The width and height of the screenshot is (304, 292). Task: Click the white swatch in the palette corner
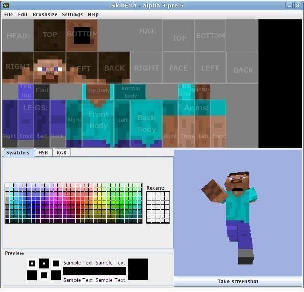pyautogui.click(x=7, y=185)
